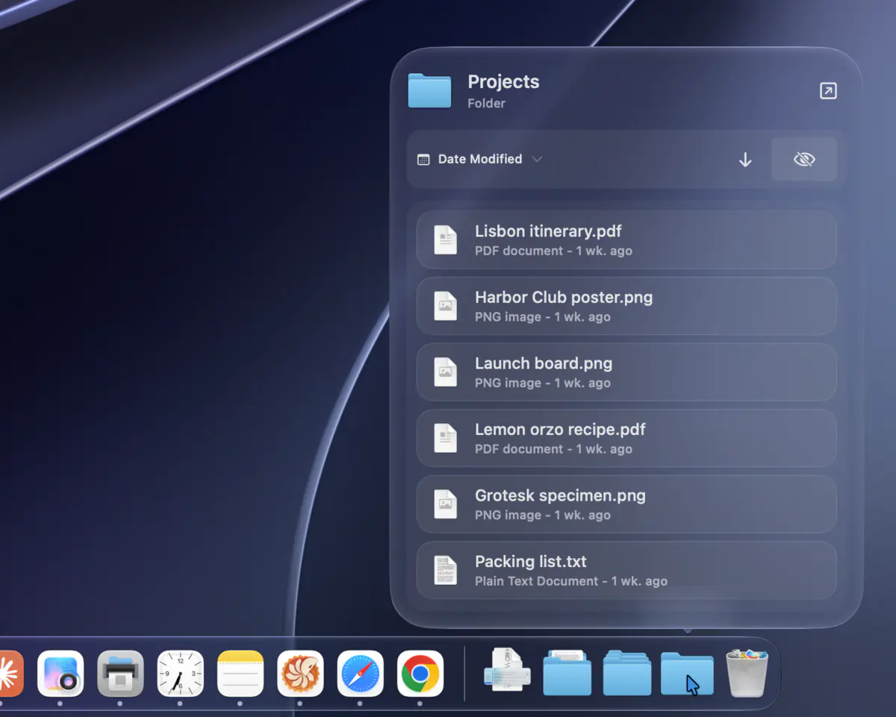Launch Safari from the Dock
Screen dimensions: 896x717
pos(360,674)
